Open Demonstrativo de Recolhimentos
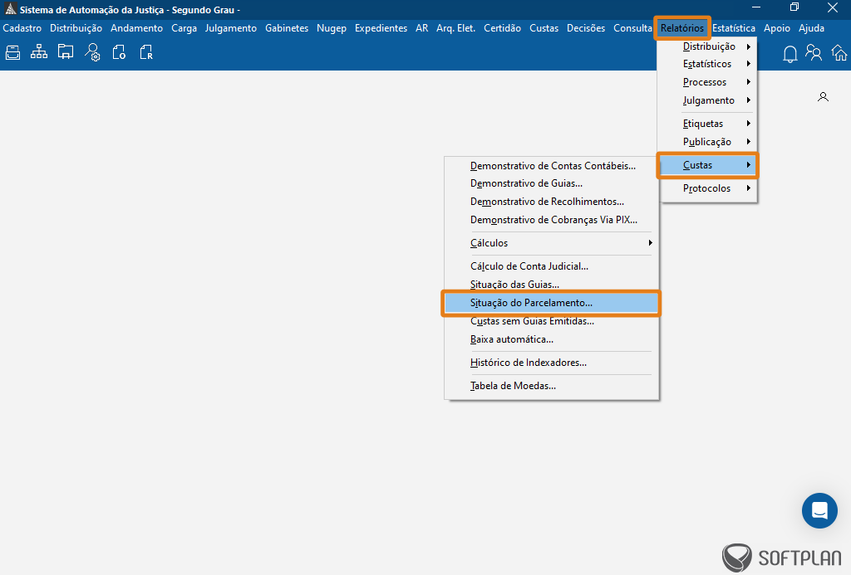The height and width of the screenshot is (575, 851). tap(552, 202)
